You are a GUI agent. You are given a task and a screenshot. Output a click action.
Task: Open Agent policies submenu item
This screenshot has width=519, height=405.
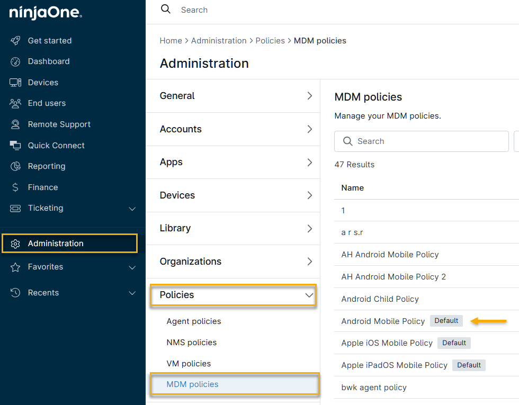(194, 321)
